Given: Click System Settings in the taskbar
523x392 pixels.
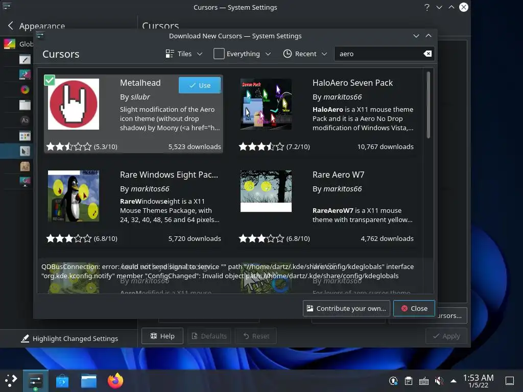Looking at the screenshot, I should (35, 381).
